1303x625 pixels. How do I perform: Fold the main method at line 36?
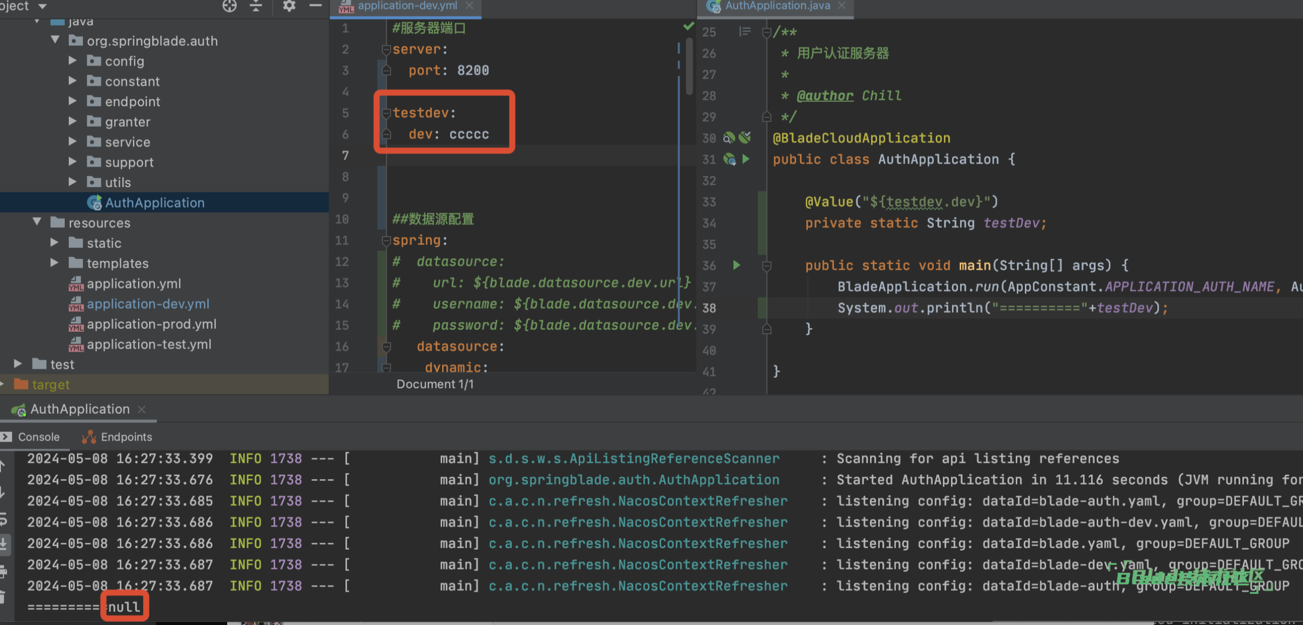click(x=766, y=266)
